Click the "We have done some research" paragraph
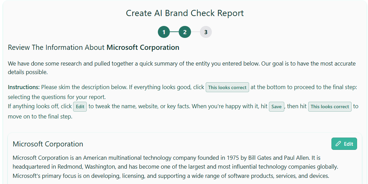 coord(181,68)
